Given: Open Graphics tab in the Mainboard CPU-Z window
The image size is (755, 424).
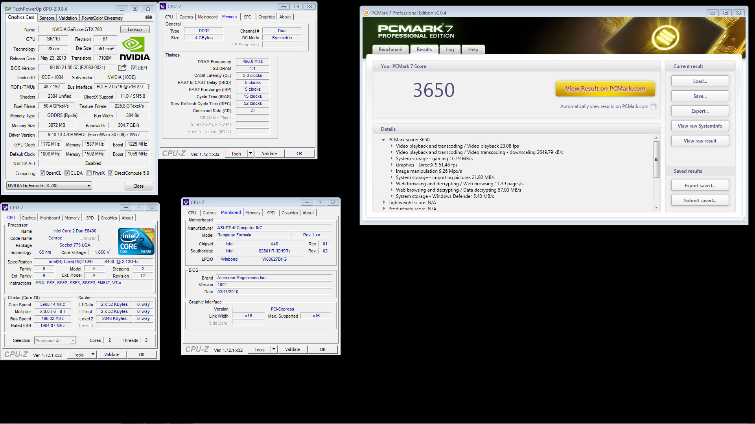Looking at the screenshot, I should 289,213.
